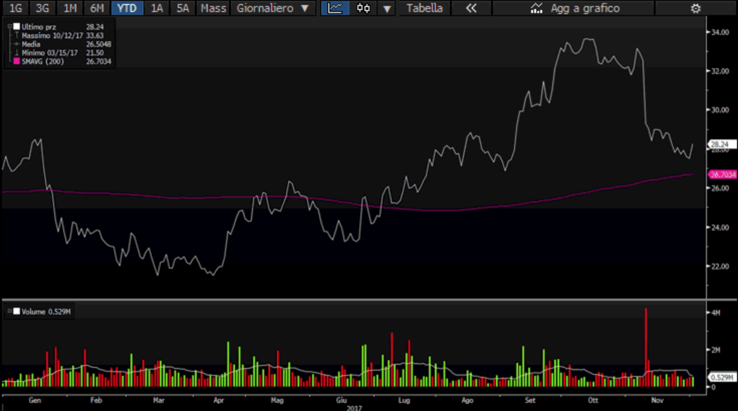
Task: Toggle the pink SMAVG (200) legend box
Action: [x=17, y=61]
